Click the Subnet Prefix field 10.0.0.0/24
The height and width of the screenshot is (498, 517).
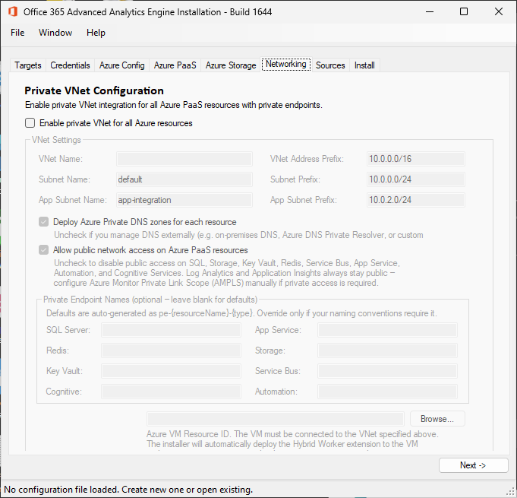(416, 179)
